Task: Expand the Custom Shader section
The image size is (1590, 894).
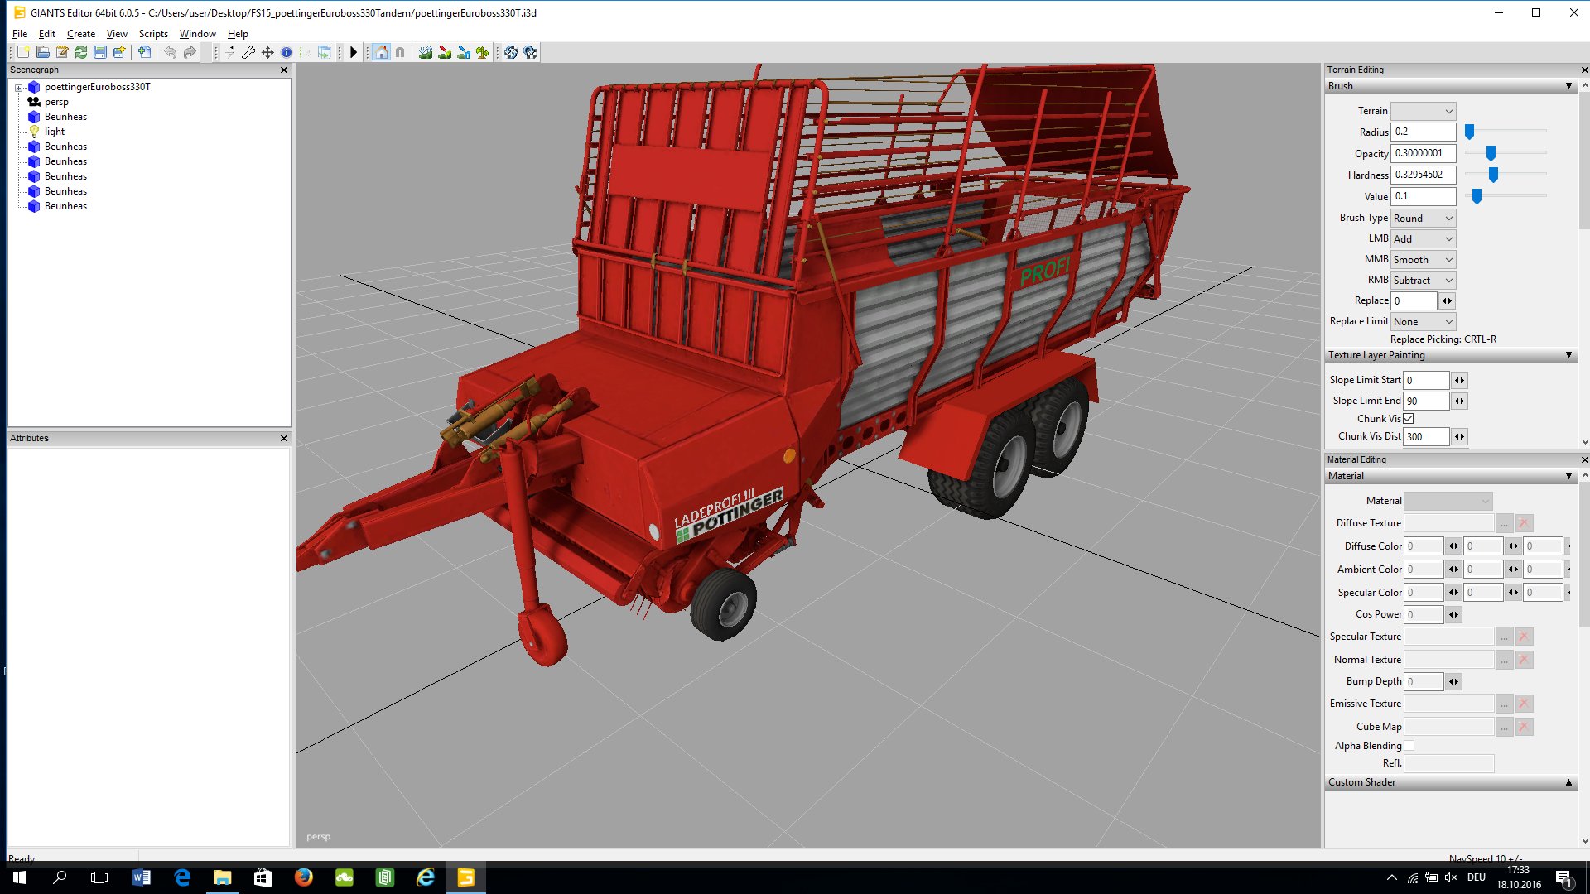Action: pos(1568,782)
